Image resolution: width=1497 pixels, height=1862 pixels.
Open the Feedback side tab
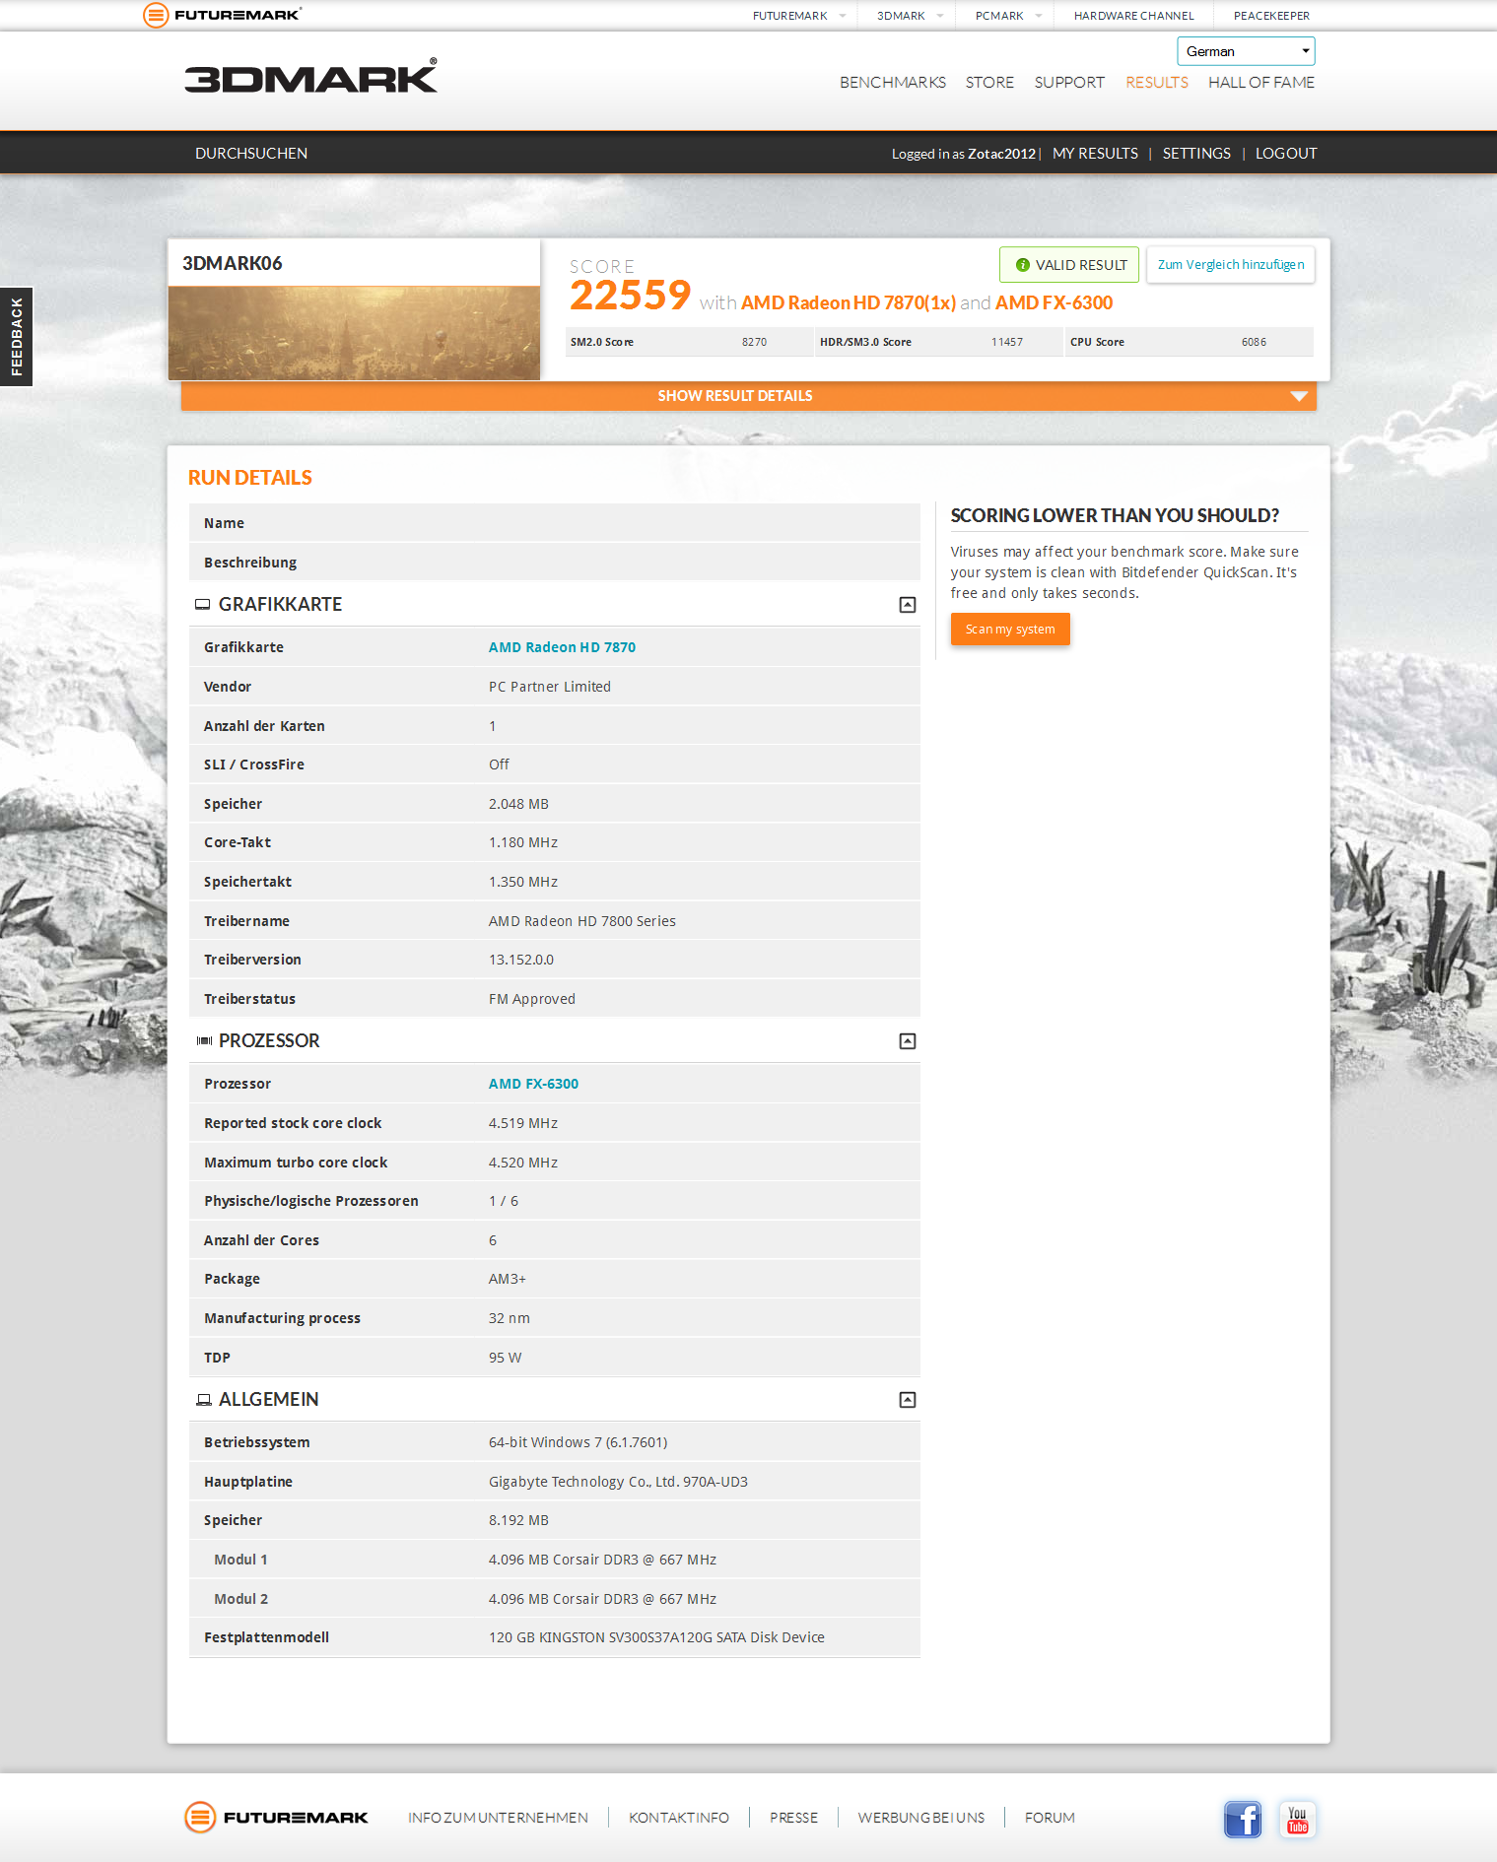16,337
